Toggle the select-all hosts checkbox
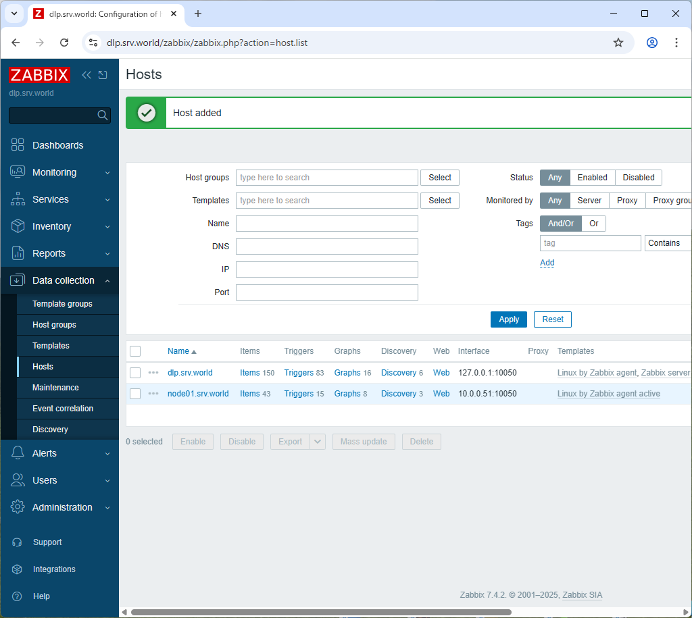Image resolution: width=692 pixels, height=618 pixels. coord(135,351)
